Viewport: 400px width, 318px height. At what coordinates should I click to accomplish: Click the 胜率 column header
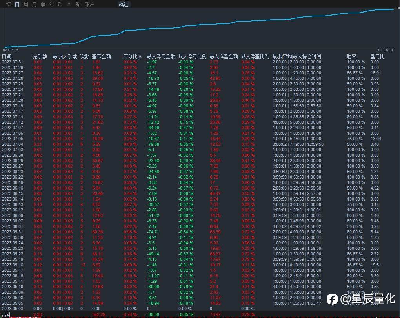pos(351,56)
